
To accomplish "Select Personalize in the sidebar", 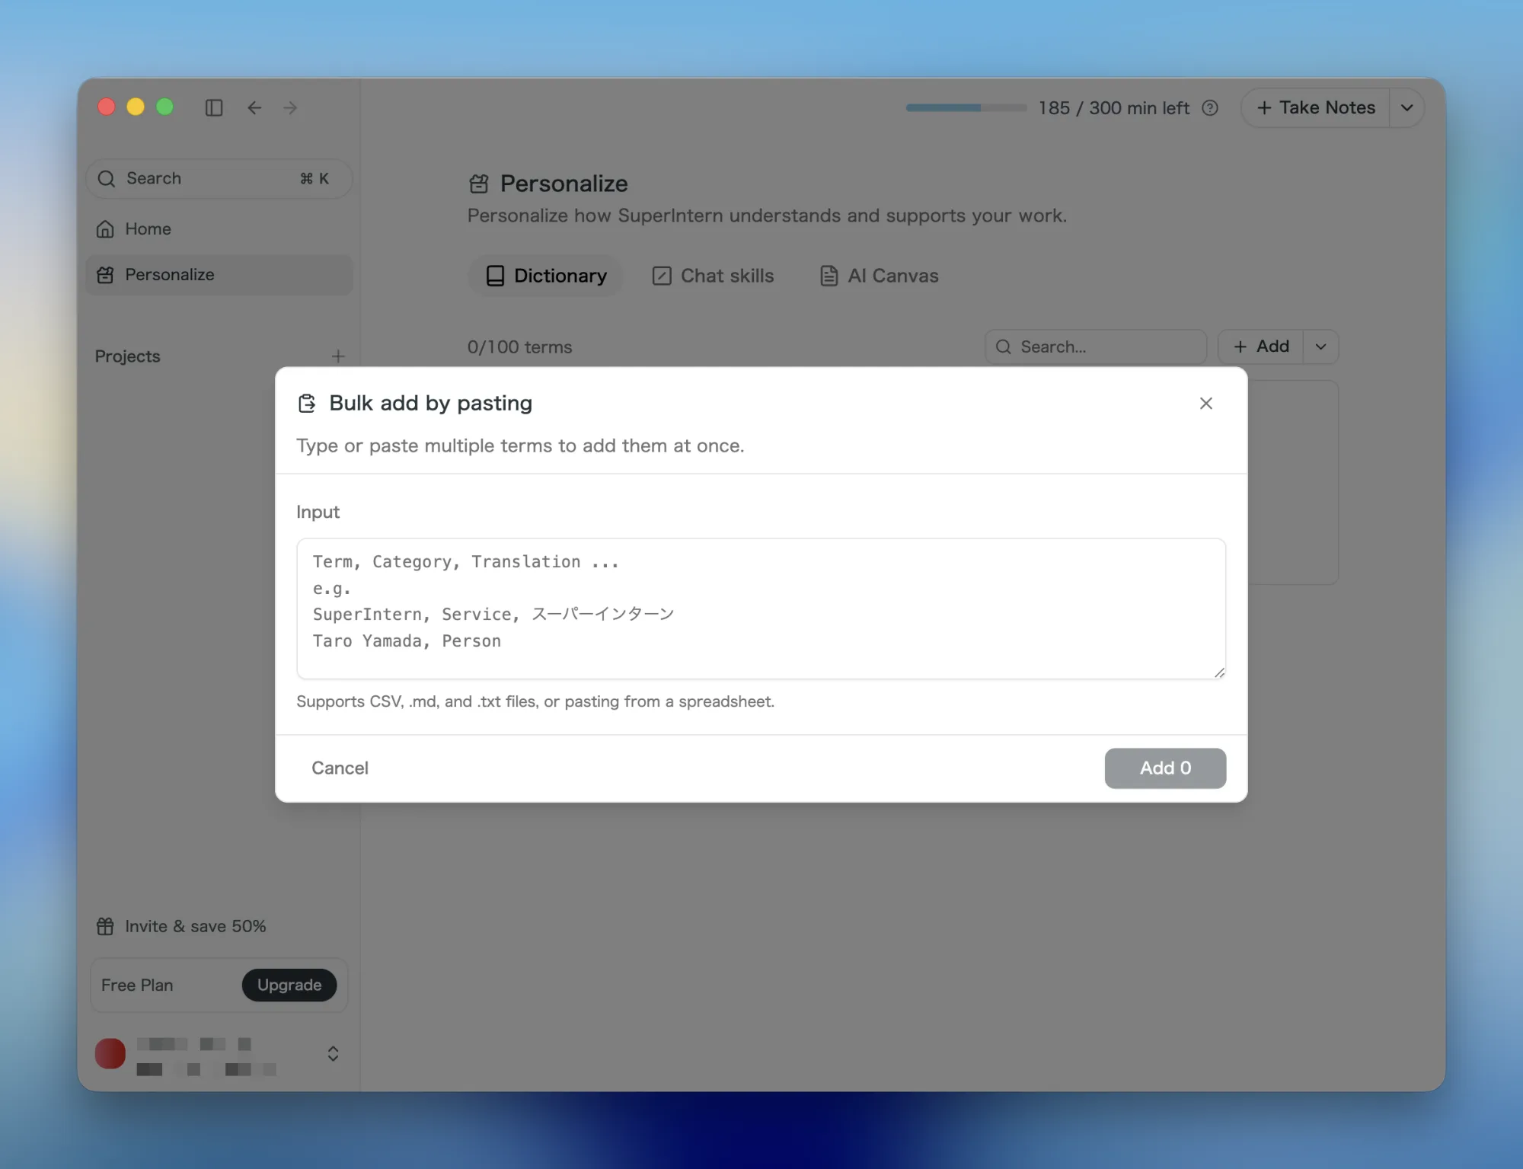I will pos(219,274).
